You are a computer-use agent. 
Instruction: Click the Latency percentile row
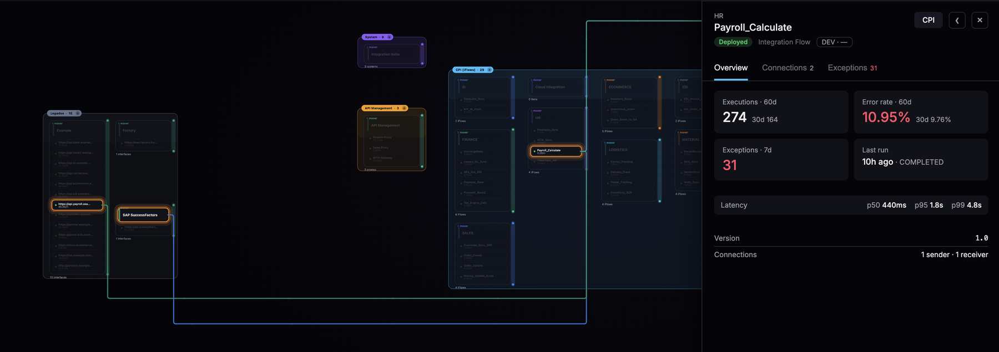click(x=851, y=205)
